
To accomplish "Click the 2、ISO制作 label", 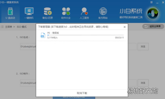I will coord(23,74).
